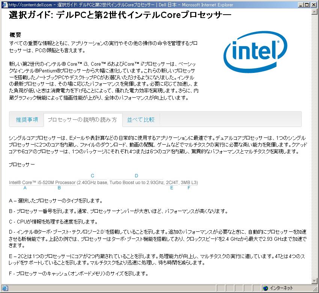Screen dimensions: 319x293
Task: Open the 推奨事項 tab
Action: 27,119
